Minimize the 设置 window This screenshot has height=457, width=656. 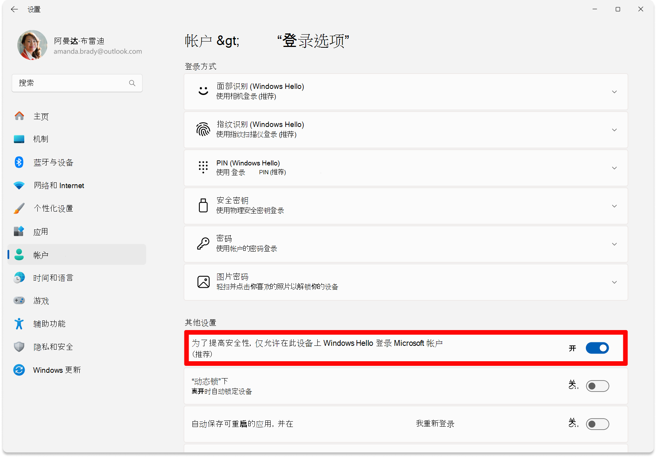595,9
